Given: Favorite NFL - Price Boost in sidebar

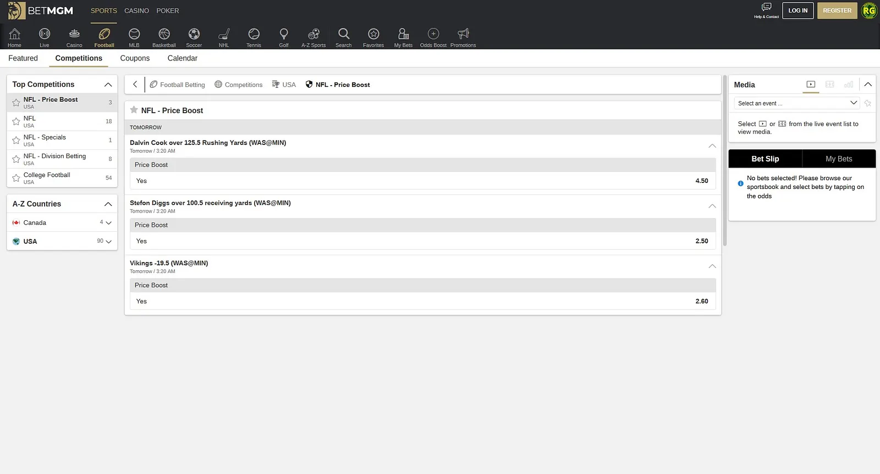Looking at the screenshot, I should 16,103.
